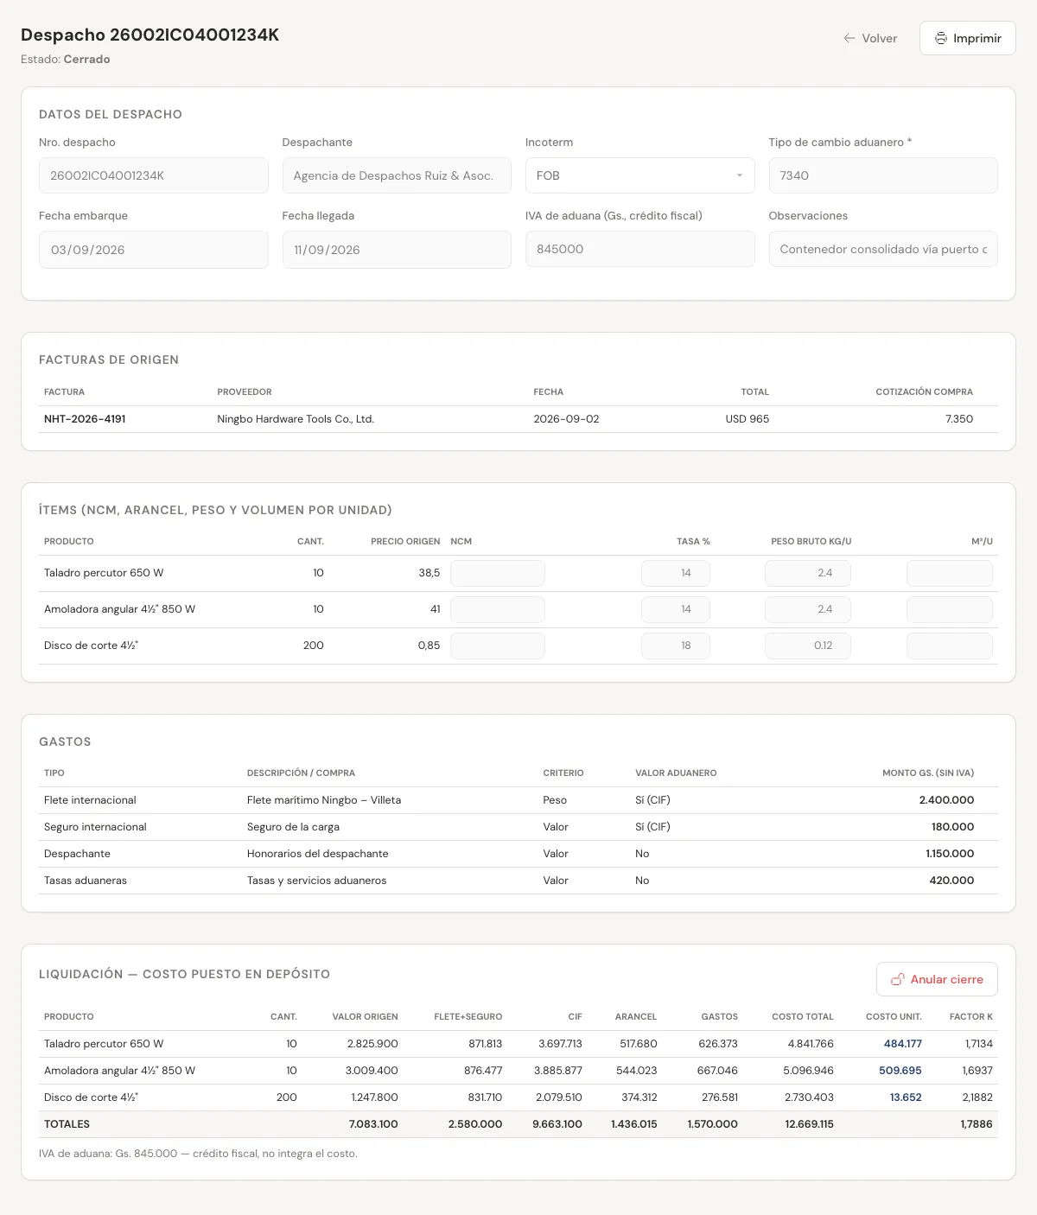Viewport: 1037px width, 1215px height.
Task: Open the Incoterm dropdown showing FOB
Action: point(639,175)
